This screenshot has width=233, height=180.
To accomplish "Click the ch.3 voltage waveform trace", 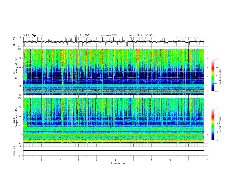I will pyautogui.click(x=114, y=151).
